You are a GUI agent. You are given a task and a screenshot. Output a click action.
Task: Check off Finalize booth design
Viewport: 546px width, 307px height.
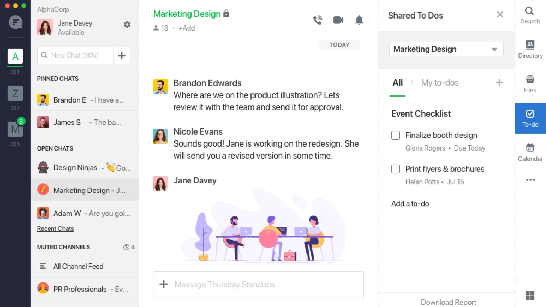click(x=395, y=135)
